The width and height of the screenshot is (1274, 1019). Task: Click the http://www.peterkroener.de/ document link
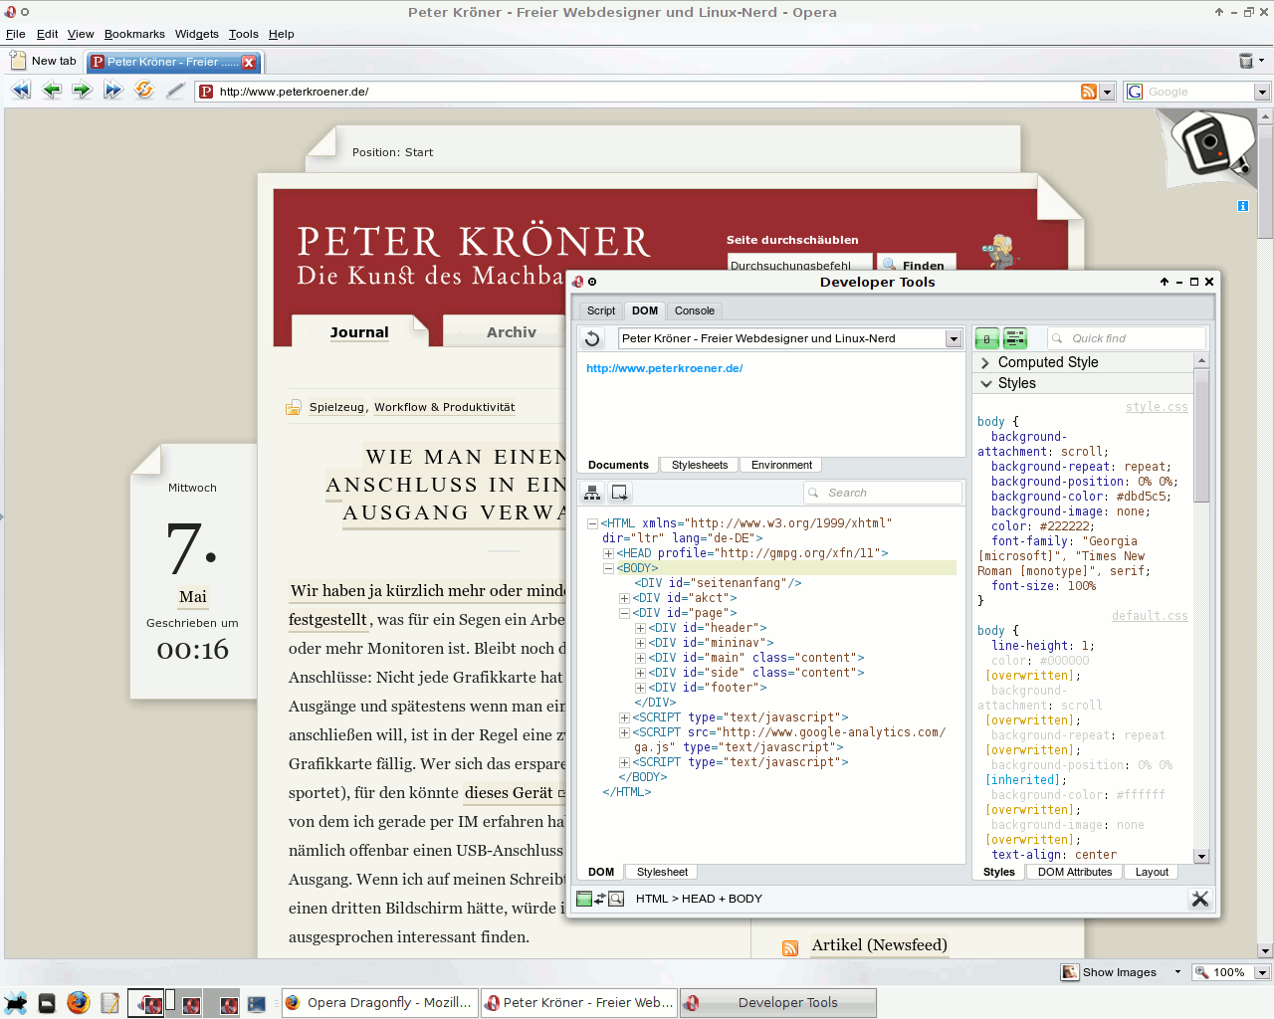point(664,368)
